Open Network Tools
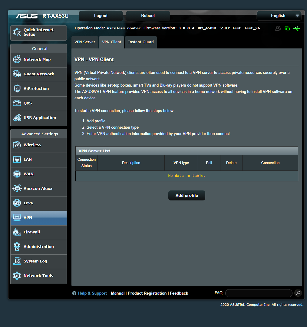 [38, 276]
